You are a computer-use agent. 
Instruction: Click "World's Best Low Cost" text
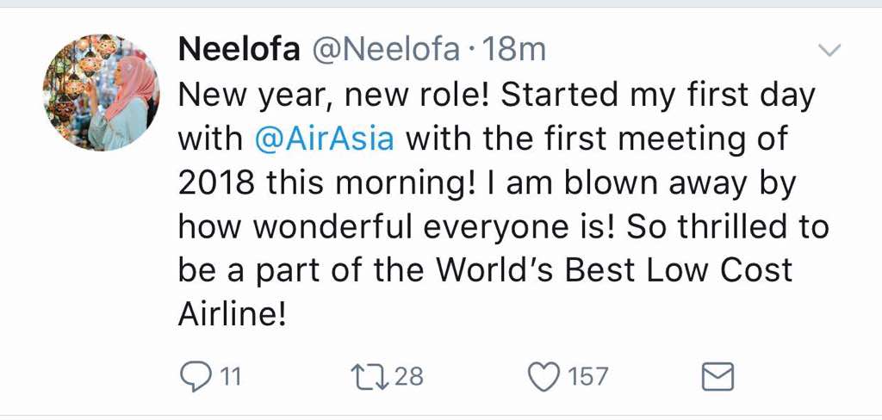tap(614, 271)
